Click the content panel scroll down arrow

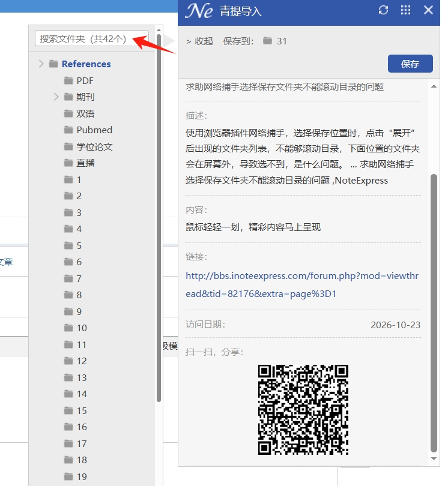434,458
